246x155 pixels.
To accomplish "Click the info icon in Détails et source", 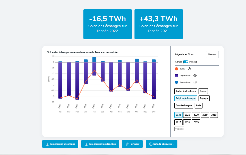I will [151, 144].
